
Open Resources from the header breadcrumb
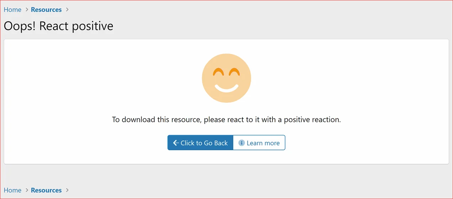click(46, 10)
